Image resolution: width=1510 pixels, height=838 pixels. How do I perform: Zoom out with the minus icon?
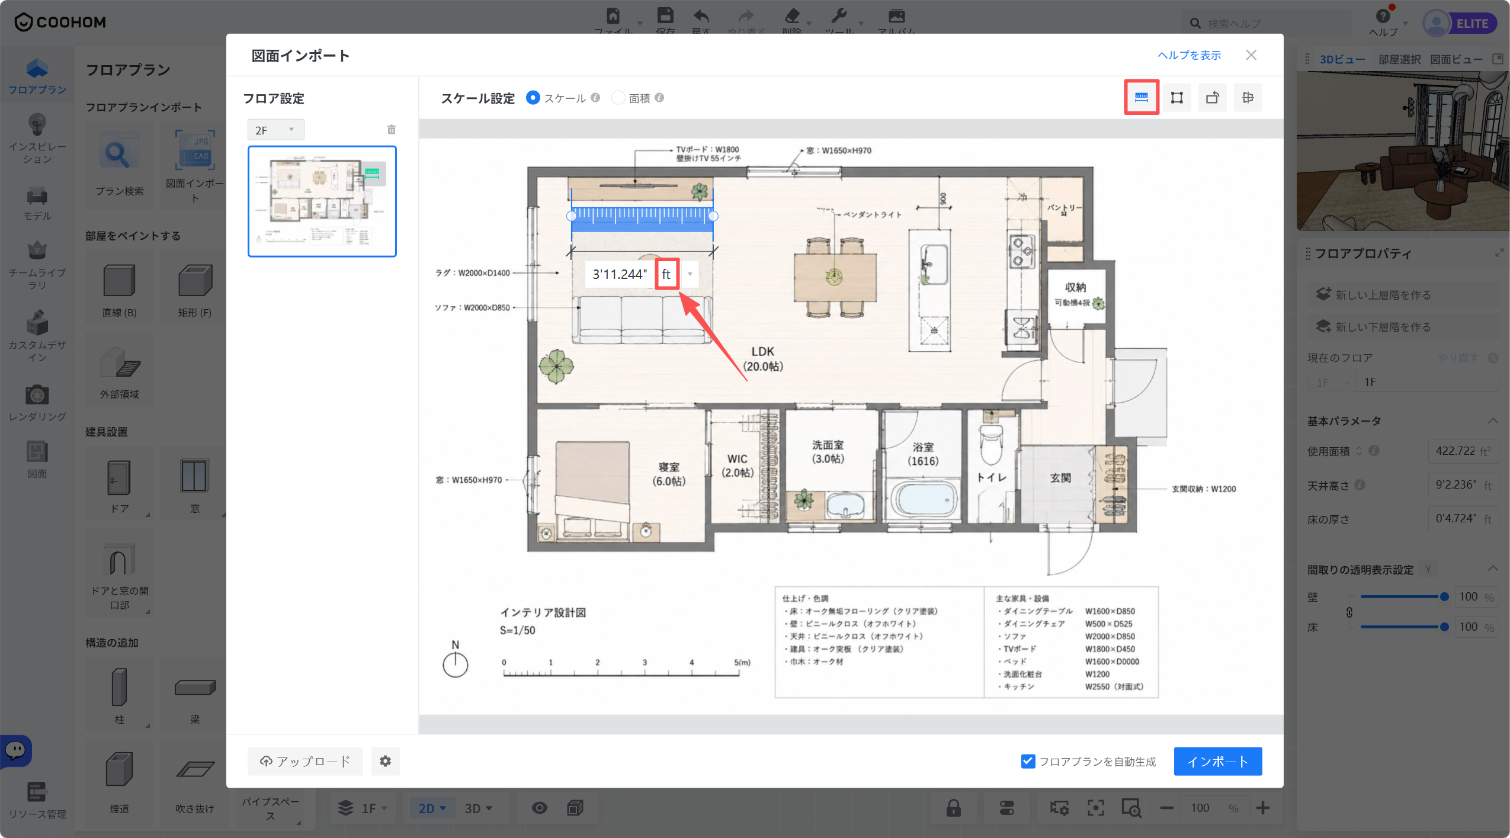pos(1166,808)
